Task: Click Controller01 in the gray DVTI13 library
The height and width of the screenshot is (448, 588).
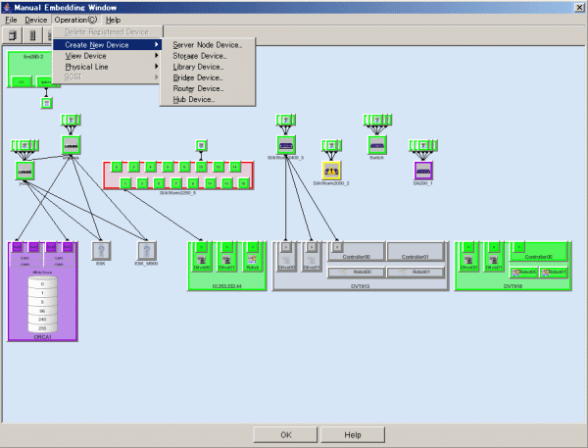Action: 416,251
